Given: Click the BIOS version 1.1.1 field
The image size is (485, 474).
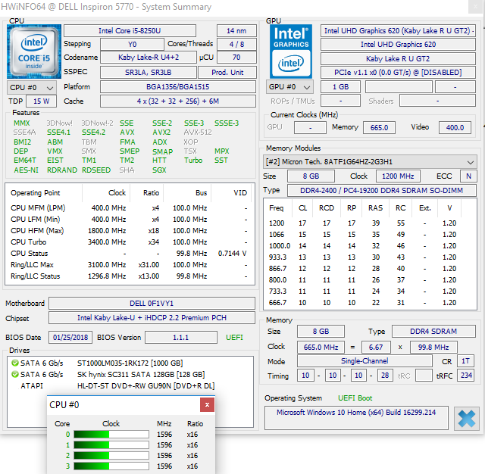Looking at the screenshot, I should click(181, 337).
